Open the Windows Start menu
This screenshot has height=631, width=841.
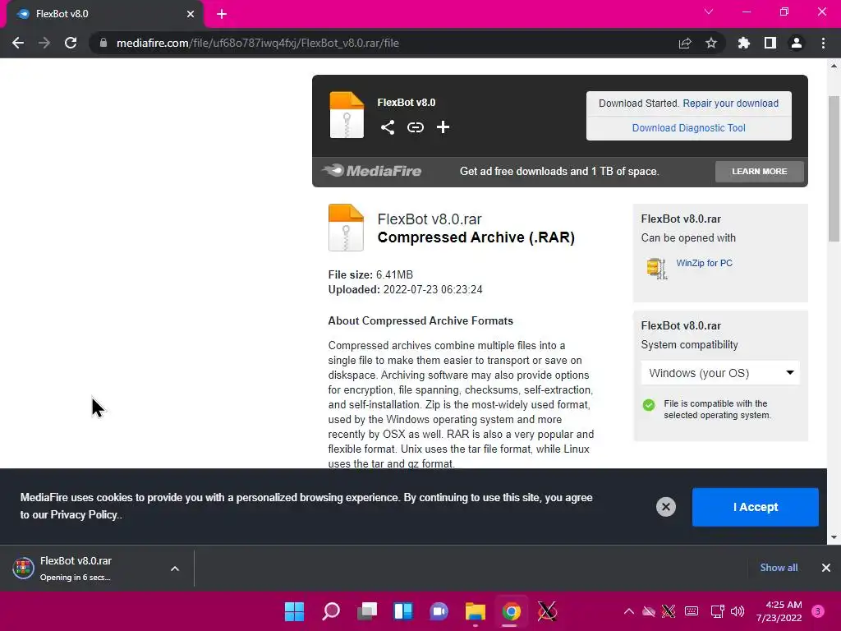pos(294,611)
